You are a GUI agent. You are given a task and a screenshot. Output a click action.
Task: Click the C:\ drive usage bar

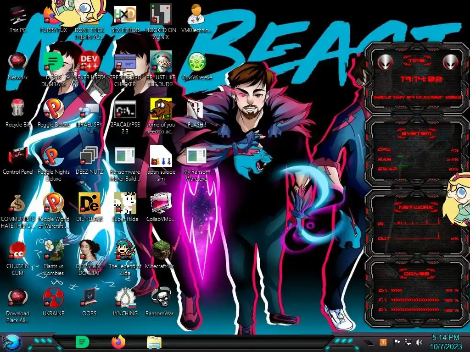pos(418,290)
